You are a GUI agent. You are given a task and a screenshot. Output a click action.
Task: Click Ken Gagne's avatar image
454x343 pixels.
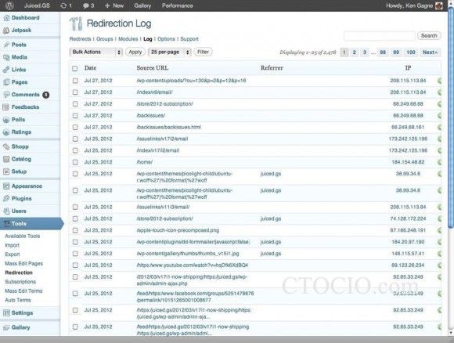[x=439, y=5]
